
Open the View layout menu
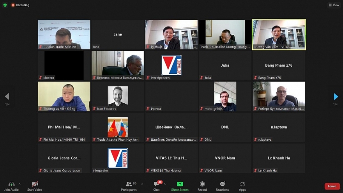click(x=334, y=5)
